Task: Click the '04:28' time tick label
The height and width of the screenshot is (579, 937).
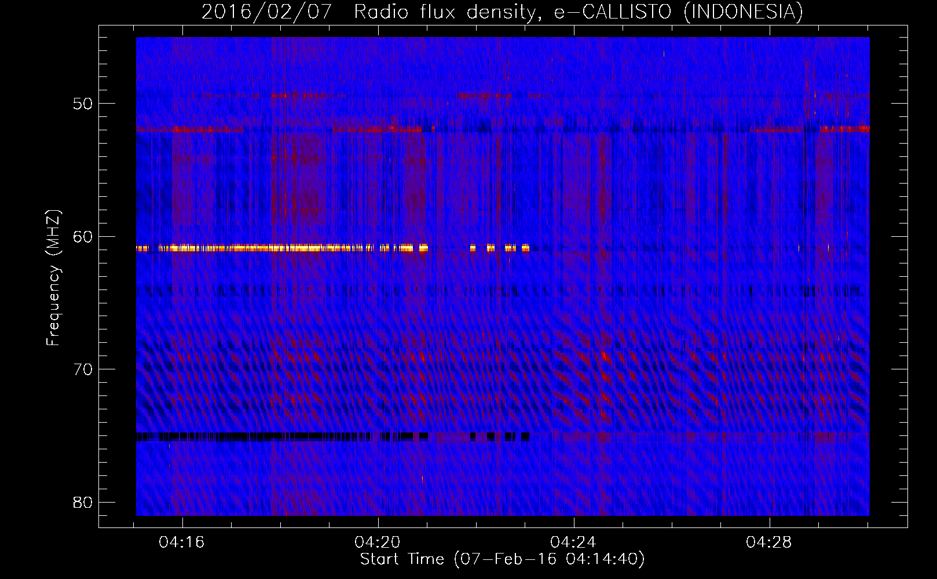Action: (x=769, y=543)
